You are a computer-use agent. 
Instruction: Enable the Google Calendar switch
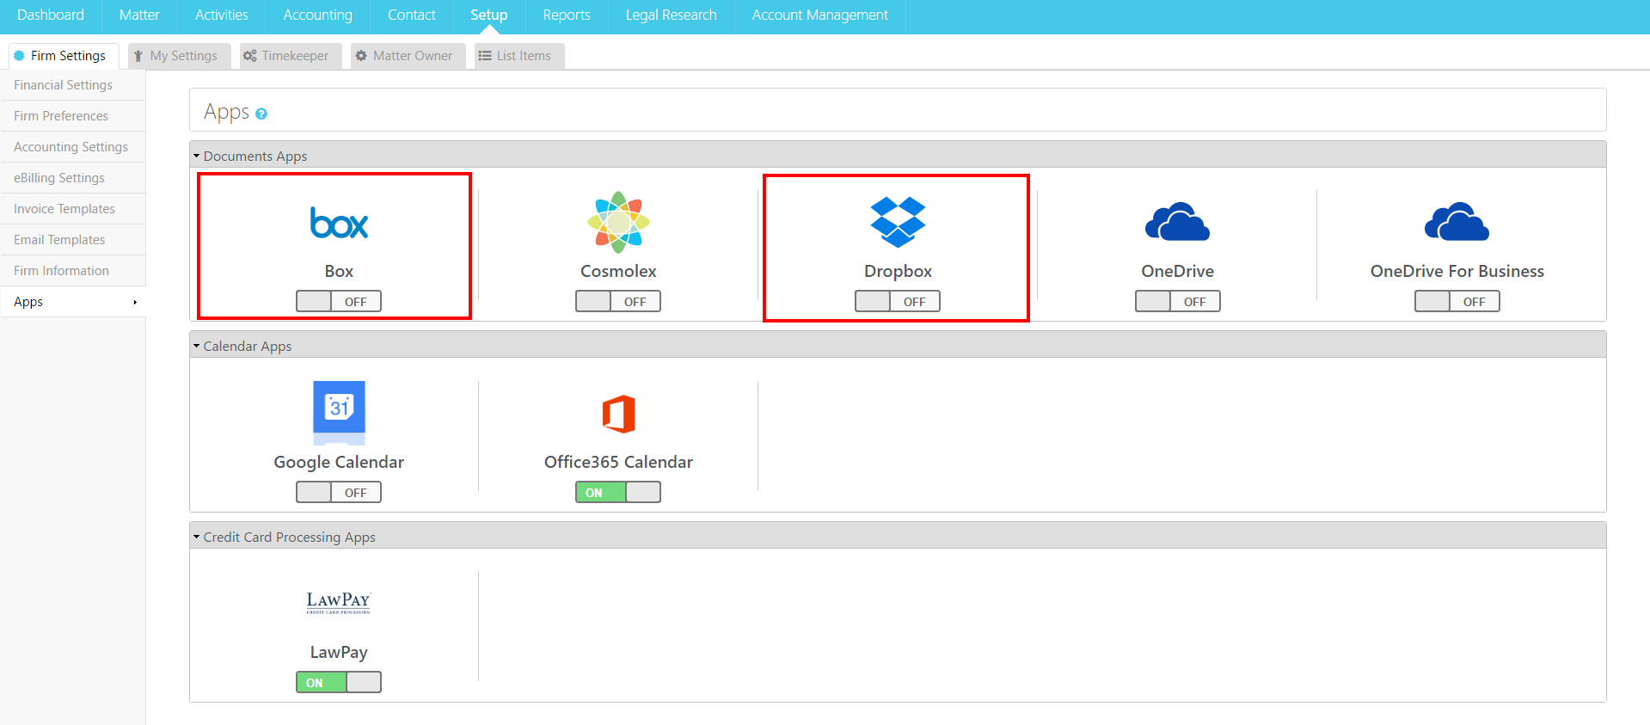(x=339, y=492)
